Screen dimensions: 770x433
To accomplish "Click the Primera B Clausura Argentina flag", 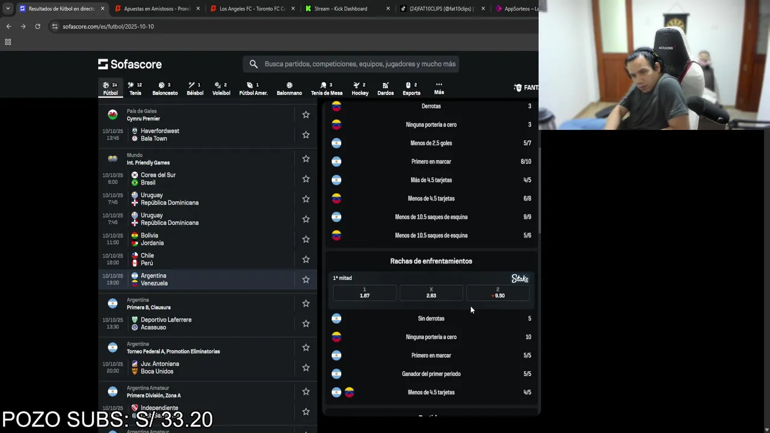I will (112, 303).
